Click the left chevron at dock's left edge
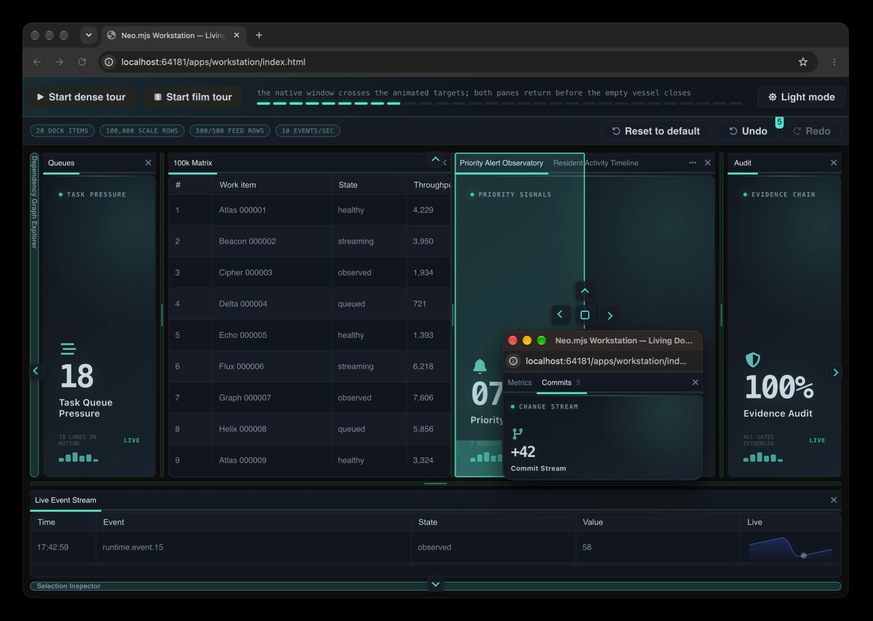The image size is (873, 621). (35, 371)
